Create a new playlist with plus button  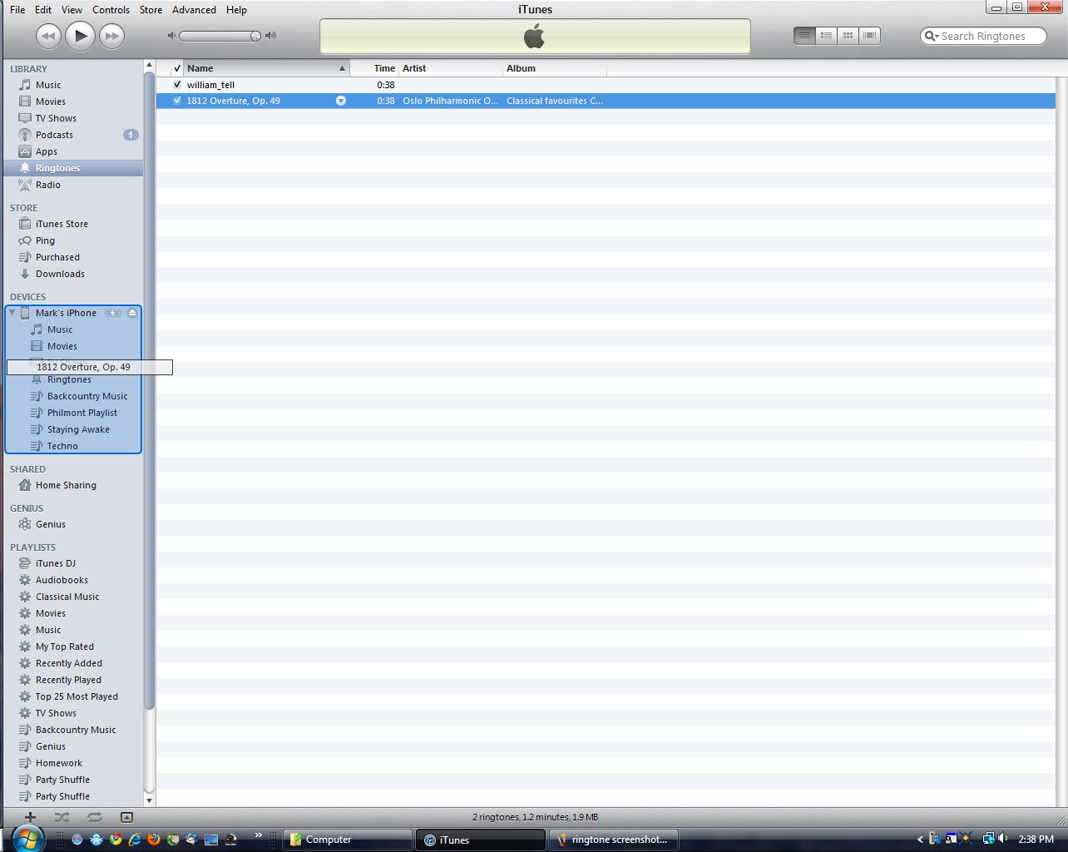pyautogui.click(x=30, y=817)
